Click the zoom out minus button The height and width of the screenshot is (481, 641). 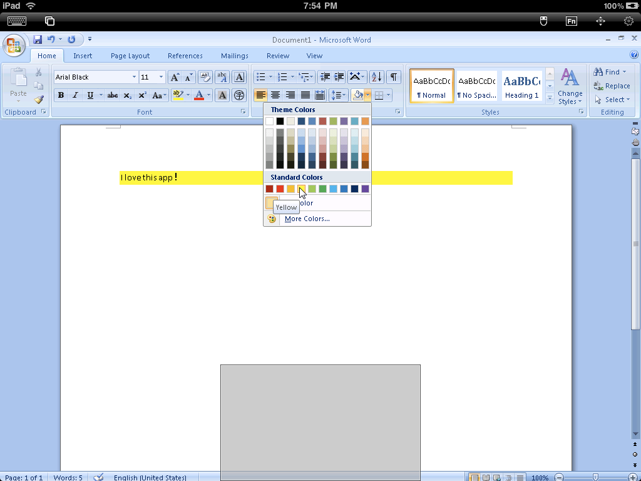pyautogui.click(x=559, y=477)
